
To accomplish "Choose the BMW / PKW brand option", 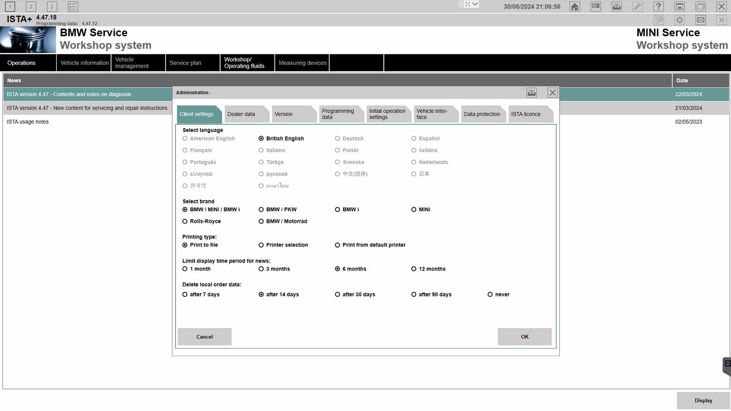I will 278,210.
